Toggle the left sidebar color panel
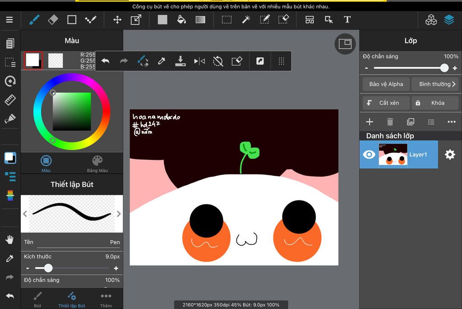462x309 pixels. (x=10, y=158)
